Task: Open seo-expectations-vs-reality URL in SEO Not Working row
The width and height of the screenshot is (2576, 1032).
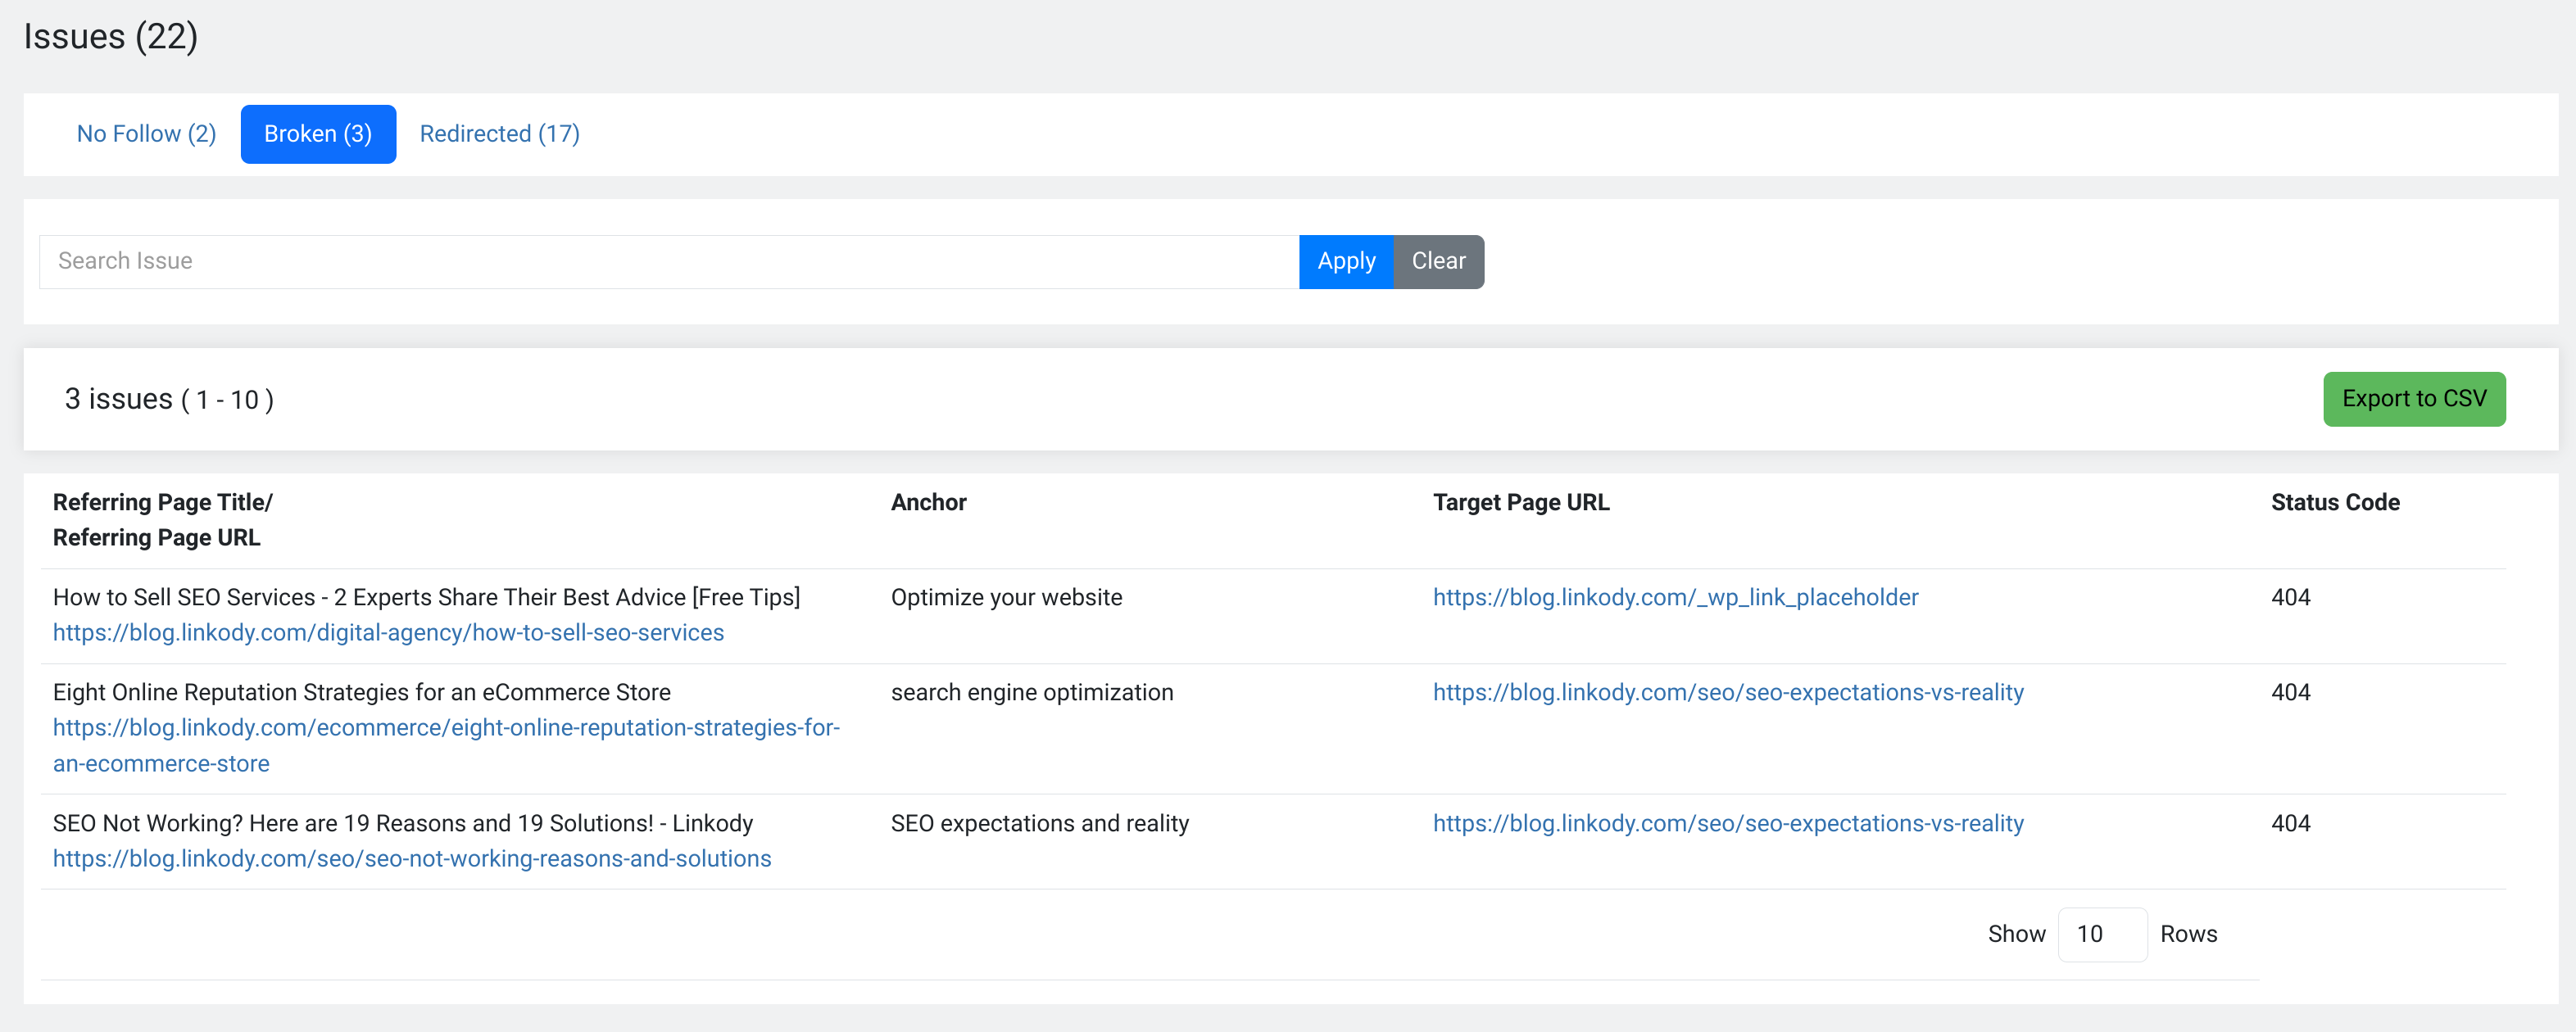Action: click(1728, 824)
